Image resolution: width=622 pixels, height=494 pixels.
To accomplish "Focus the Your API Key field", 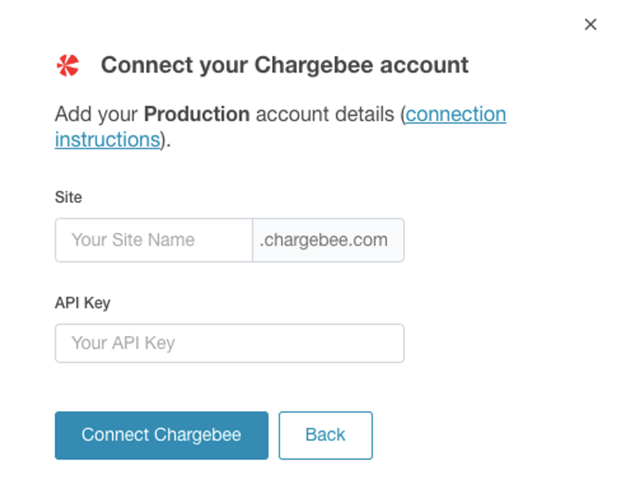I will click(x=230, y=343).
